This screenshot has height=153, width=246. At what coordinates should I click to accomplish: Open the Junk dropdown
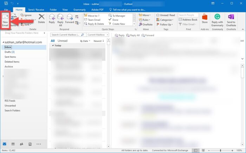coord(26,25)
